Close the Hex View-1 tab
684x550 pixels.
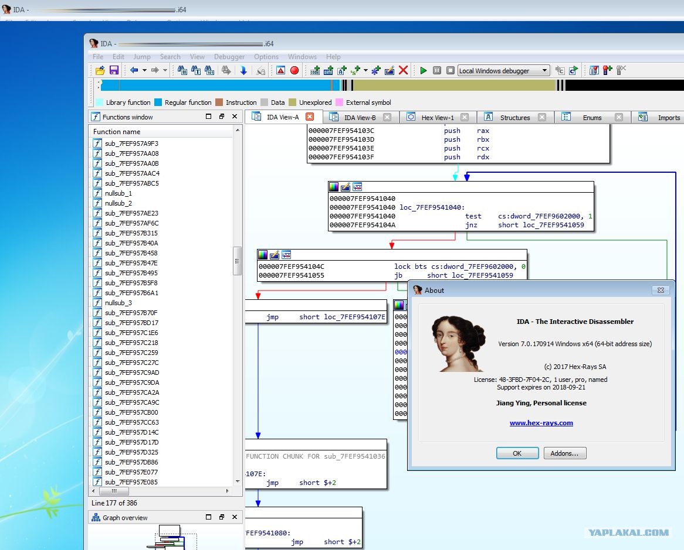465,117
